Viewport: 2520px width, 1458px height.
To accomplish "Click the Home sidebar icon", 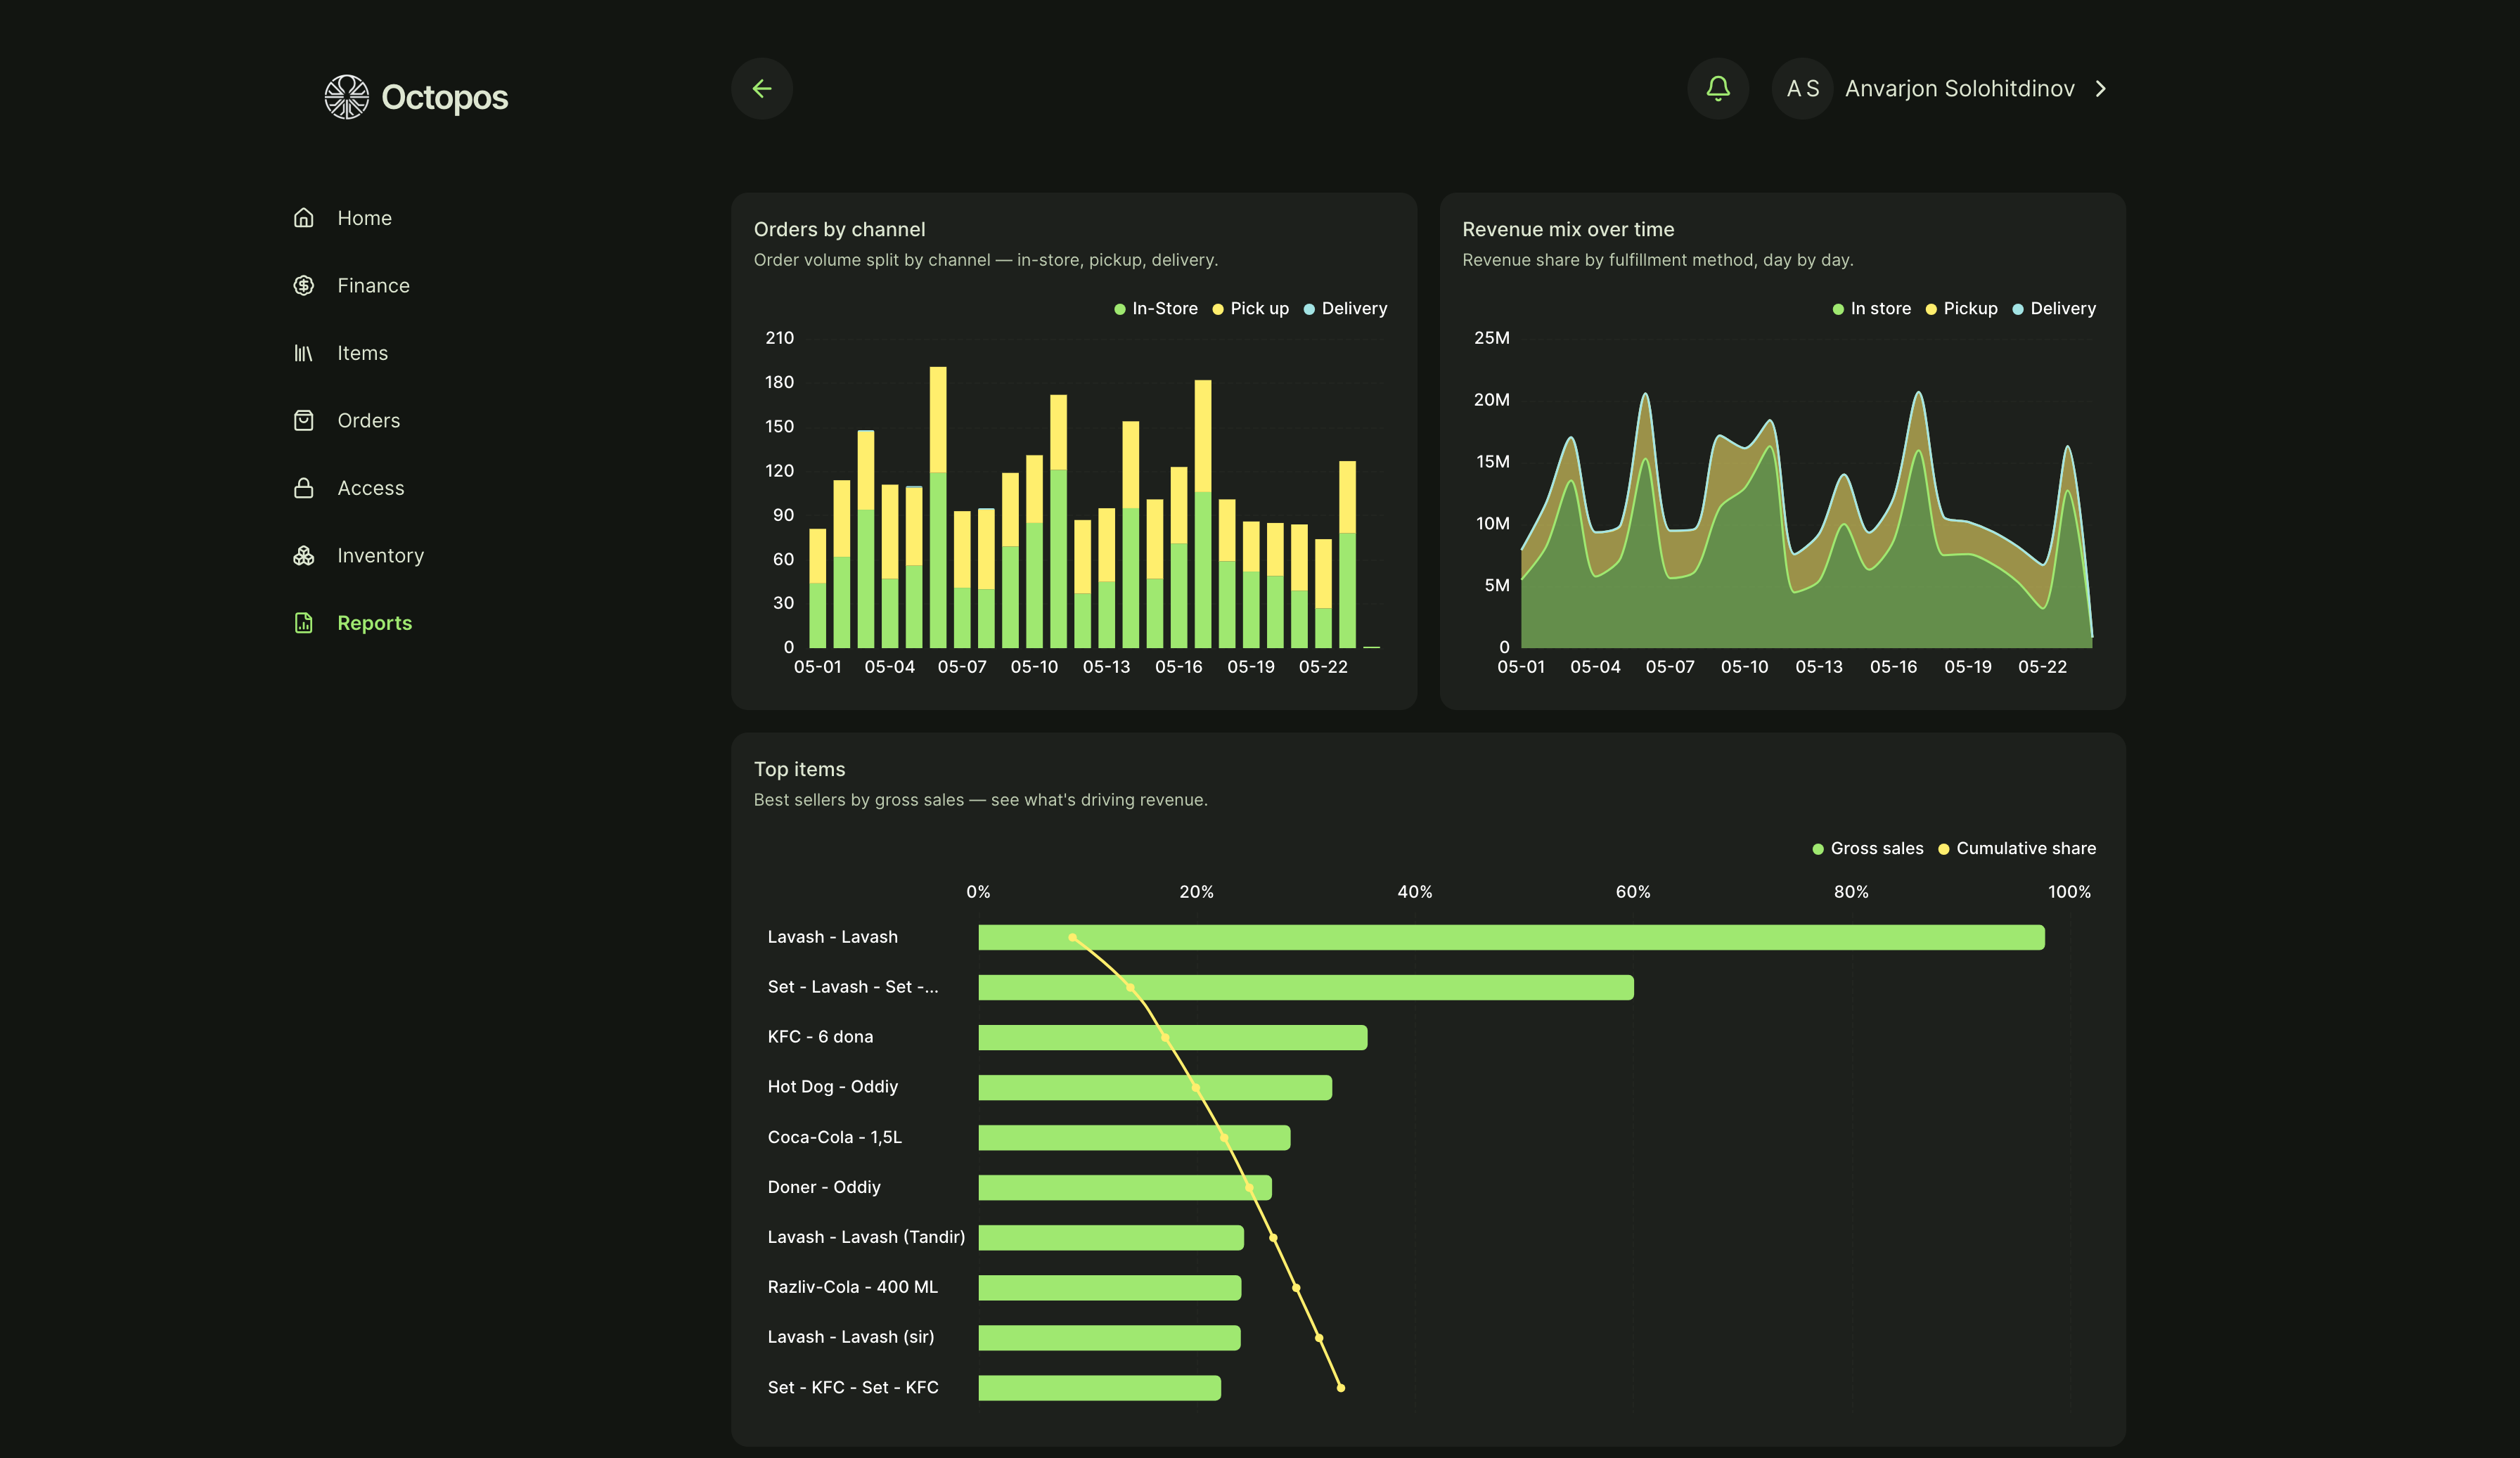I will point(304,218).
